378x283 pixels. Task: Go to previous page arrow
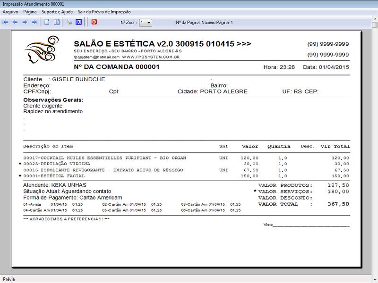tap(15, 22)
